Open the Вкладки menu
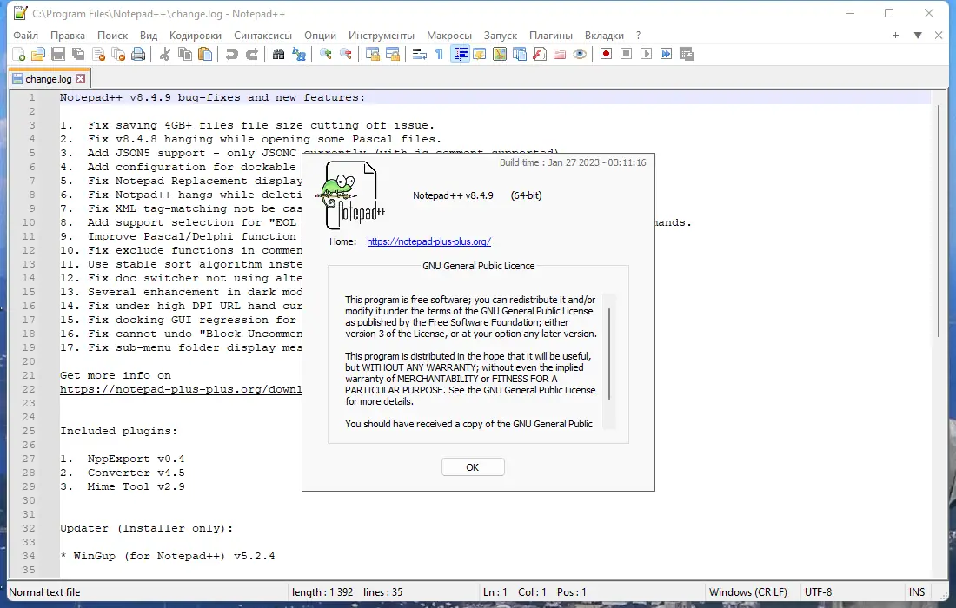Image resolution: width=956 pixels, height=608 pixels. (604, 36)
